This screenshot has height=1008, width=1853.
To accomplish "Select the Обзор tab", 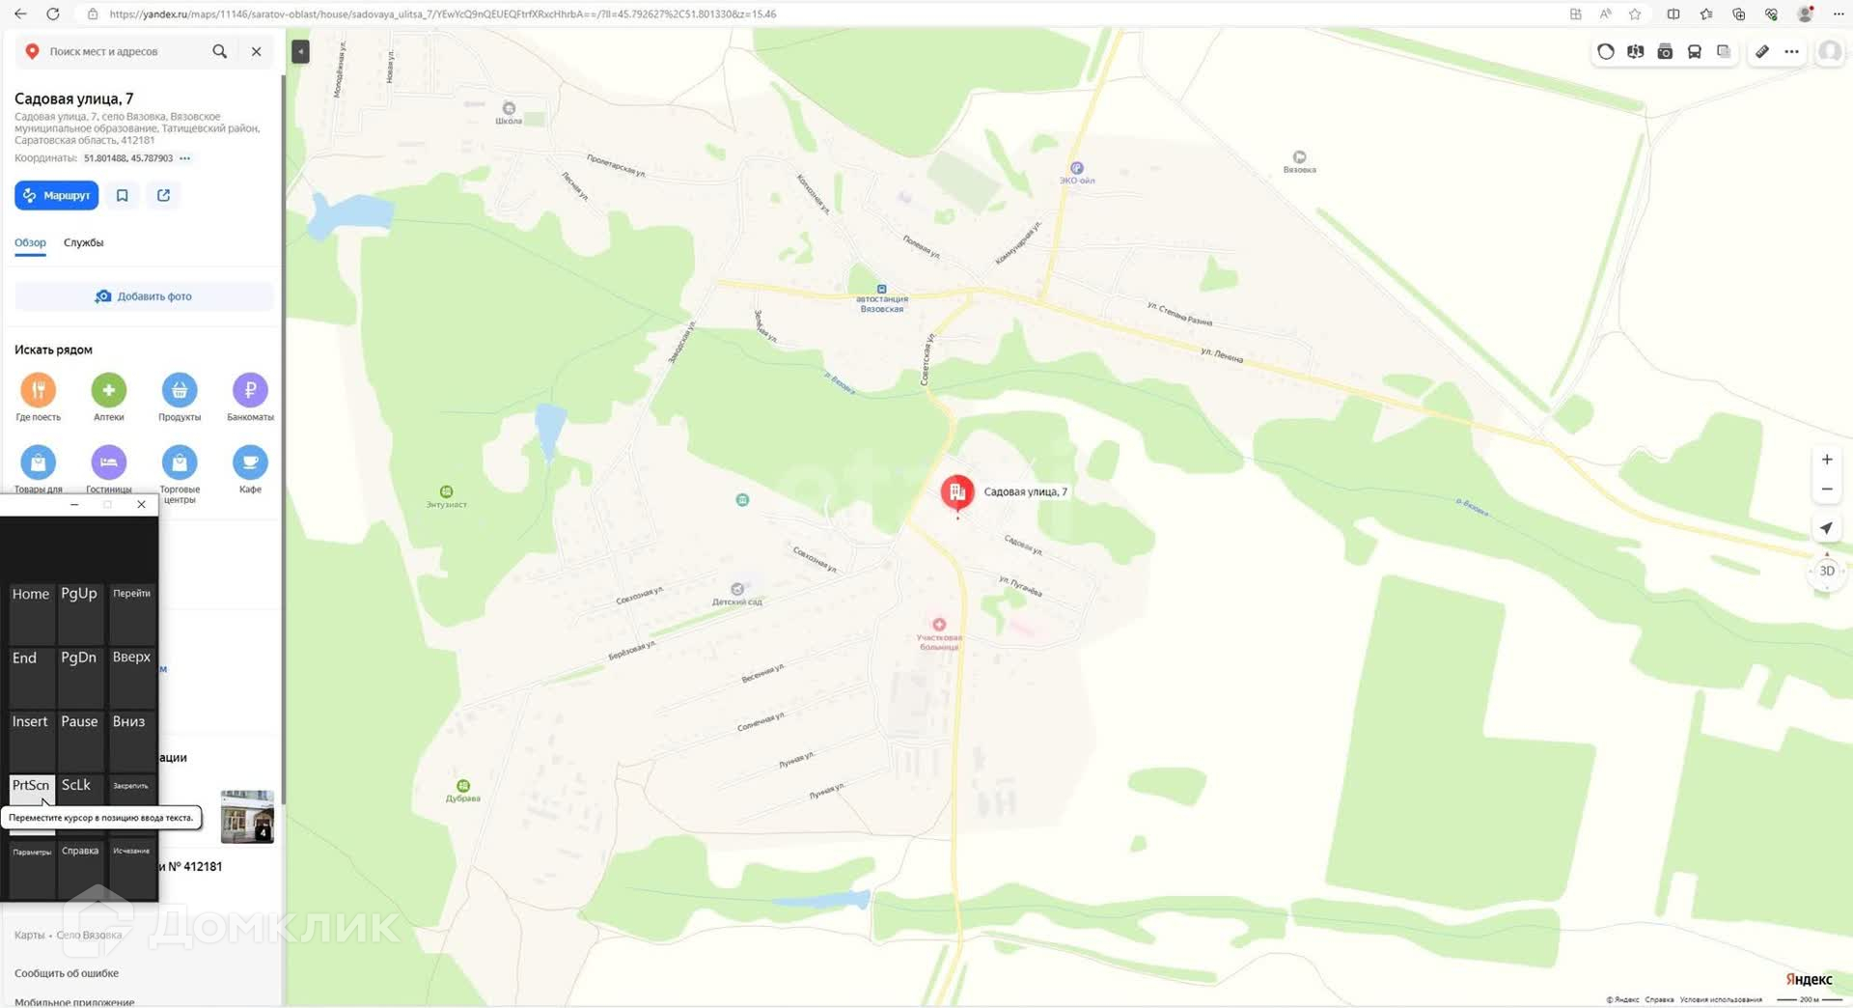I will coord(30,242).
